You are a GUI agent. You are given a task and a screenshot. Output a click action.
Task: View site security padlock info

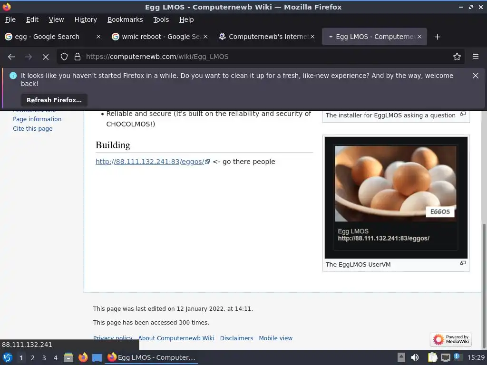pos(78,57)
